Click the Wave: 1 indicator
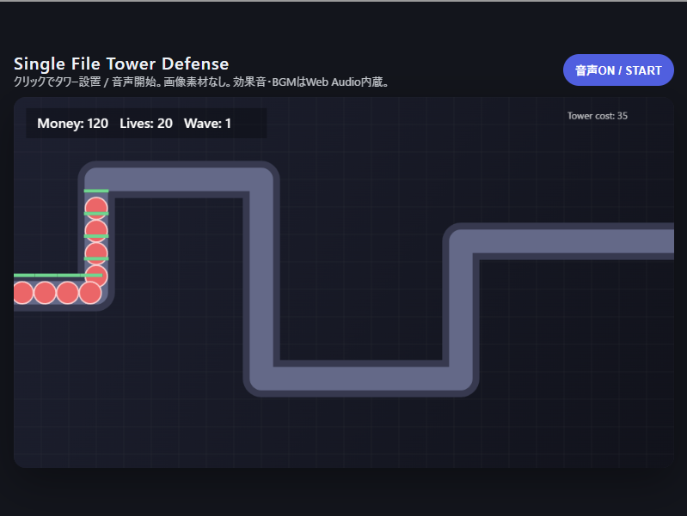This screenshot has height=516, width=687. 207,124
